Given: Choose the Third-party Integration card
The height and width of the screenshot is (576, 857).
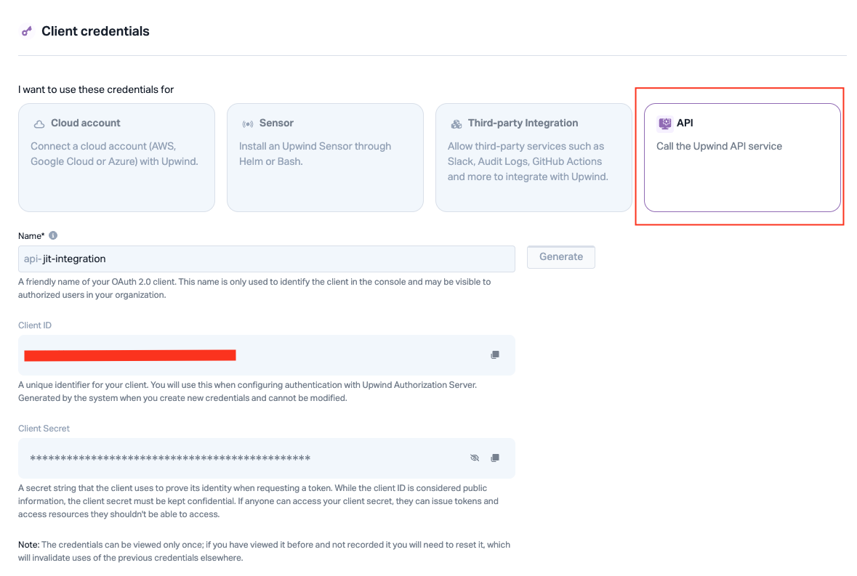Looking at the screenshot, I should point(534,157).
